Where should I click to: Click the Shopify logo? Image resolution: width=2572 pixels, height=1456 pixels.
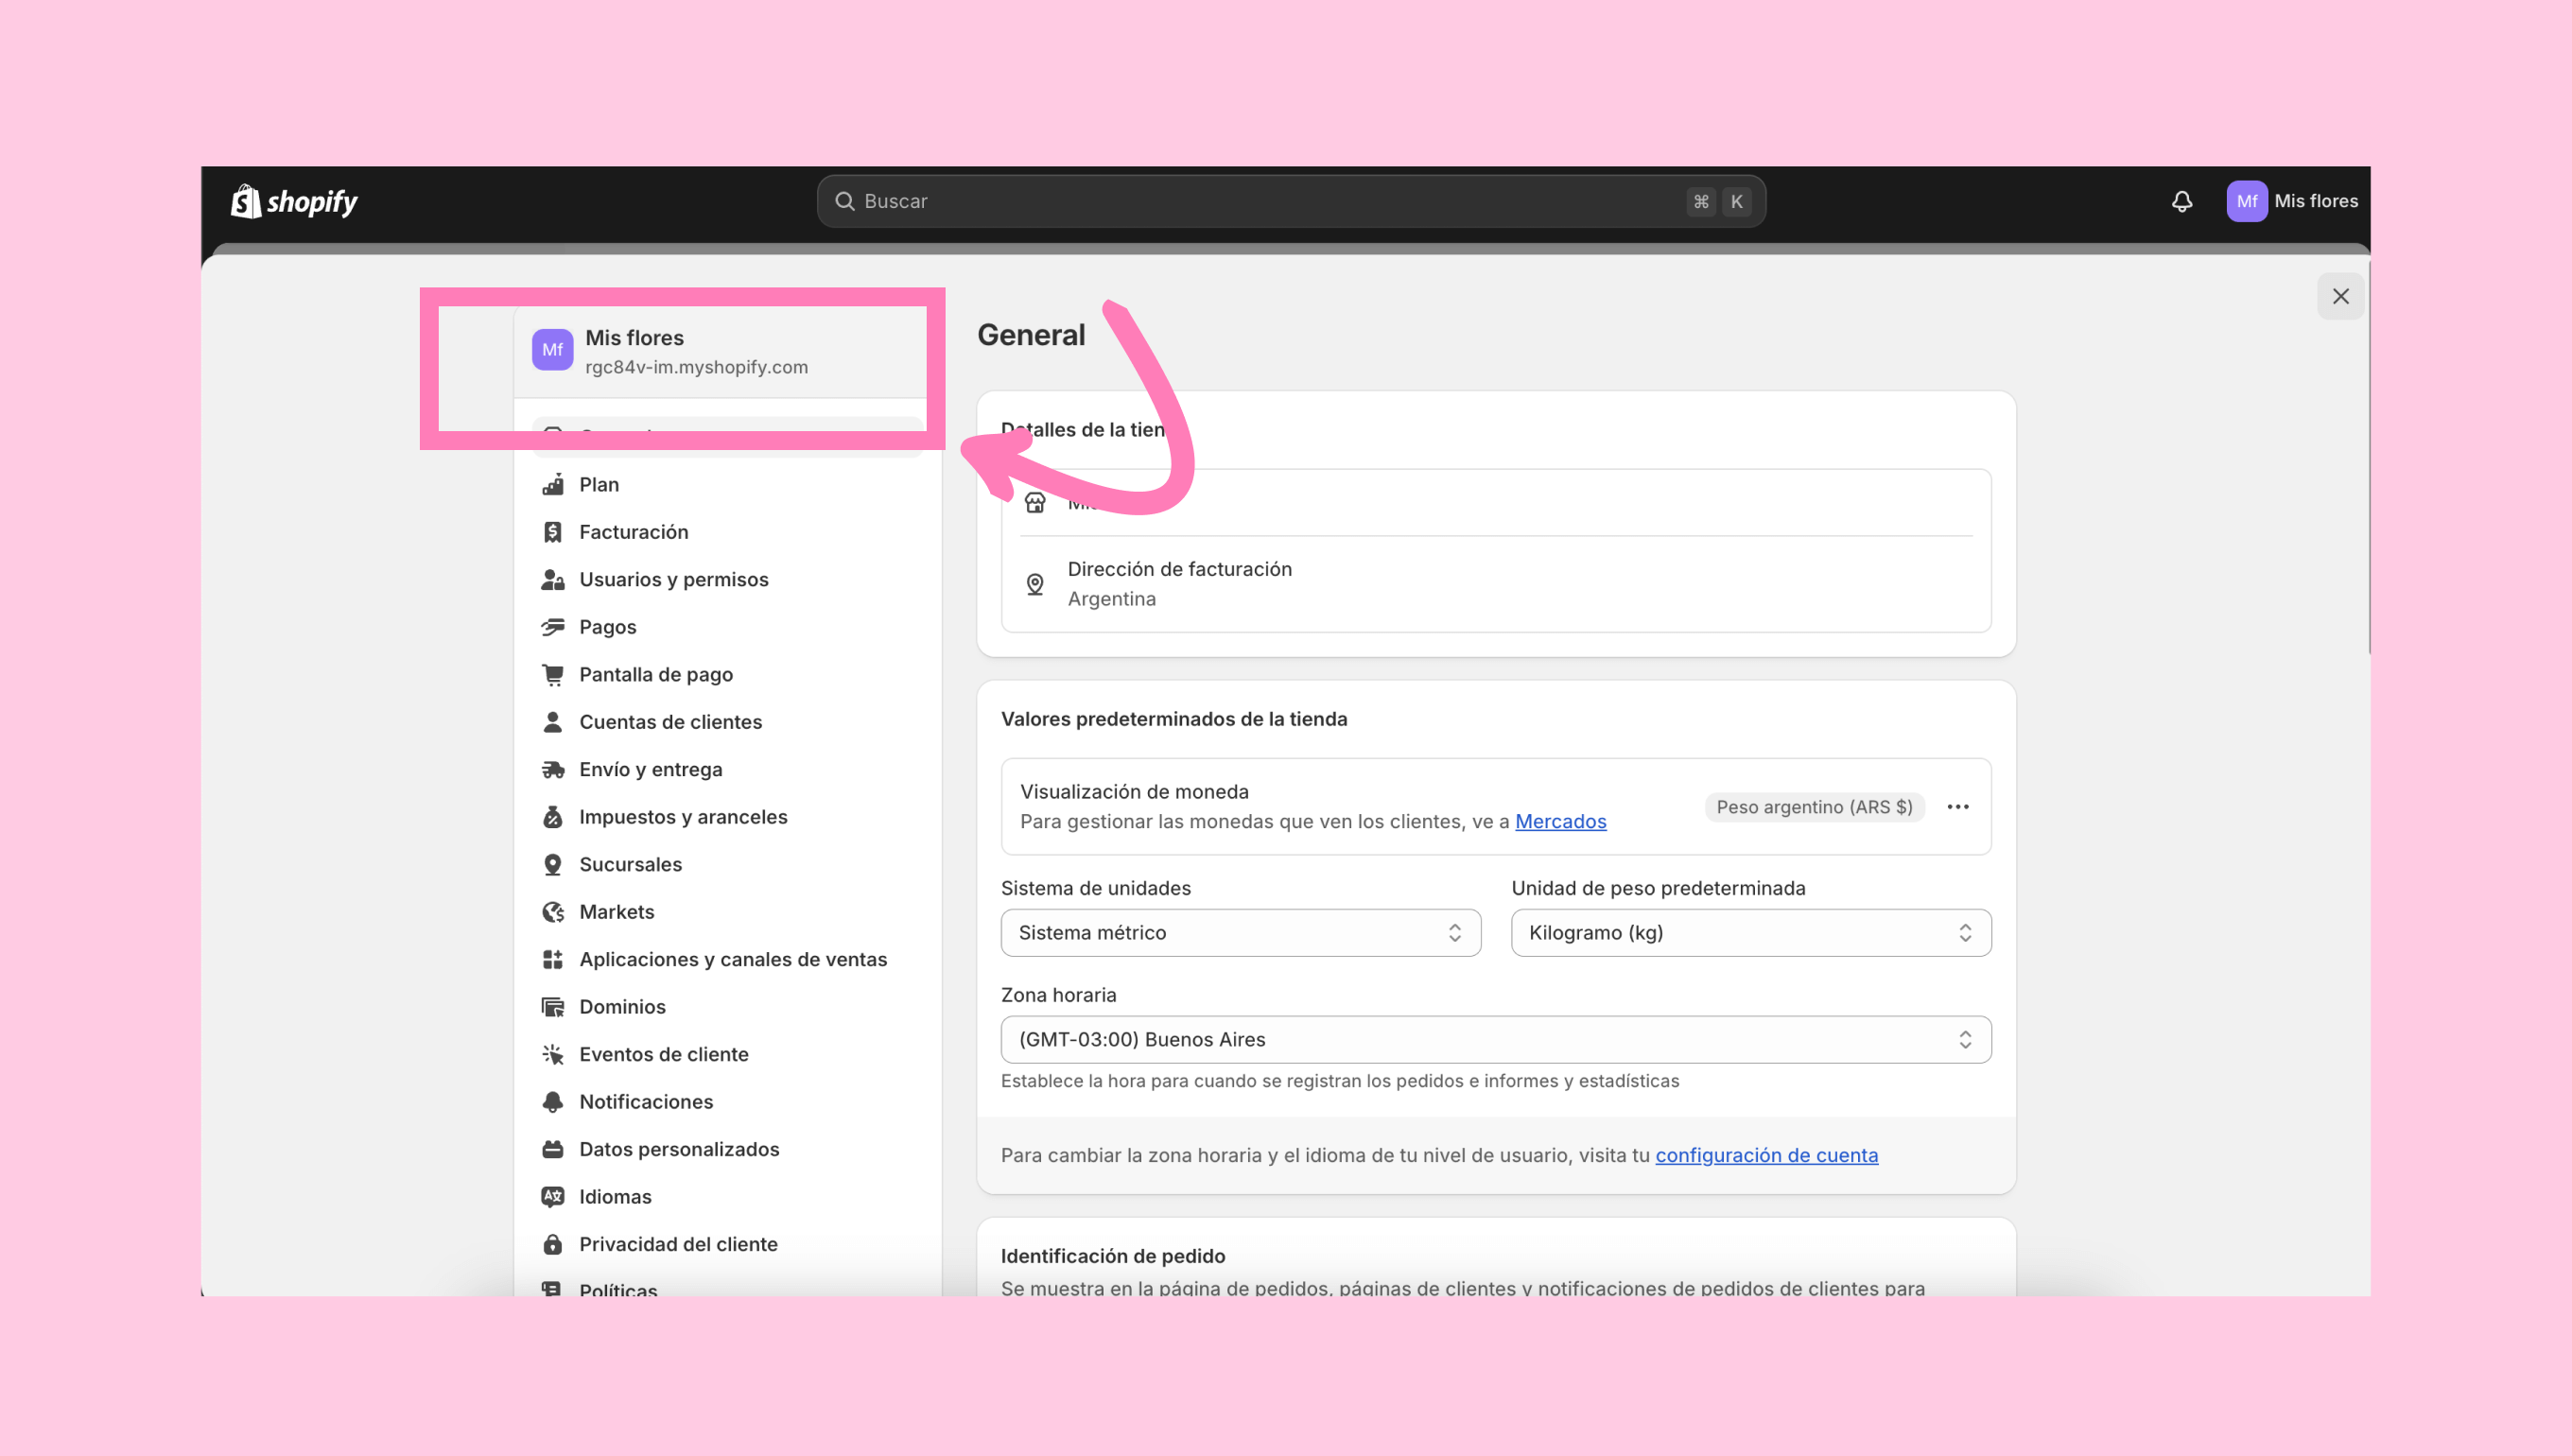coord(294,201)
